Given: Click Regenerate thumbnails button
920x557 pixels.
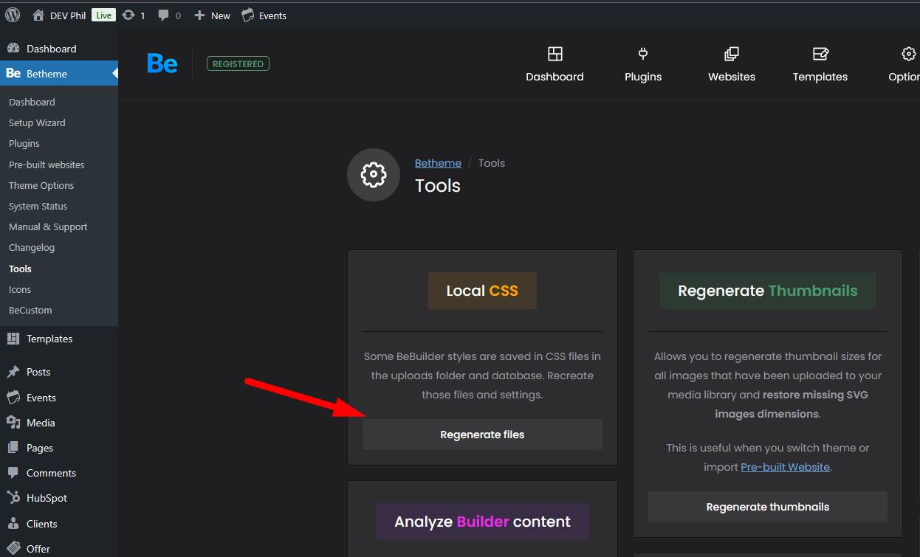Looking at the screenshot, I should tap(767, 507).
